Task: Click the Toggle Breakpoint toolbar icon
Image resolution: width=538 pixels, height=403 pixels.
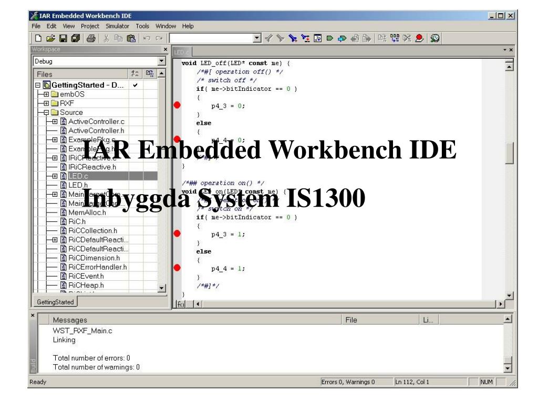Action: pos(419,38)
